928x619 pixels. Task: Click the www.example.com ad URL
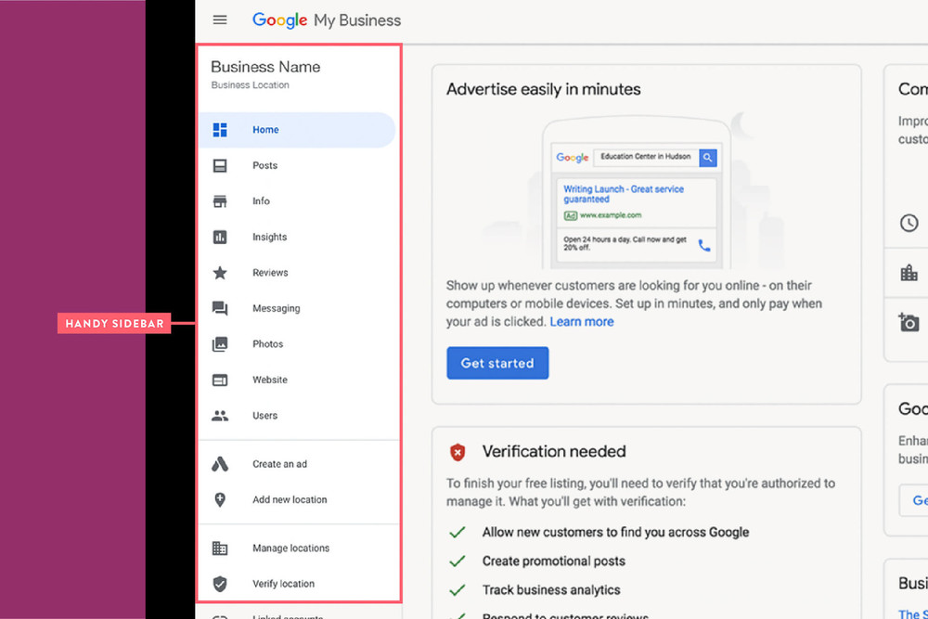click(x=611, y=215)
